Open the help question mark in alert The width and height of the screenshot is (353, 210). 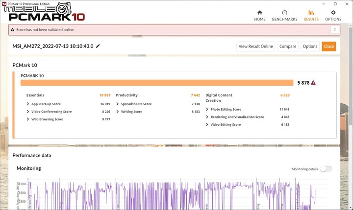[335, 29]
